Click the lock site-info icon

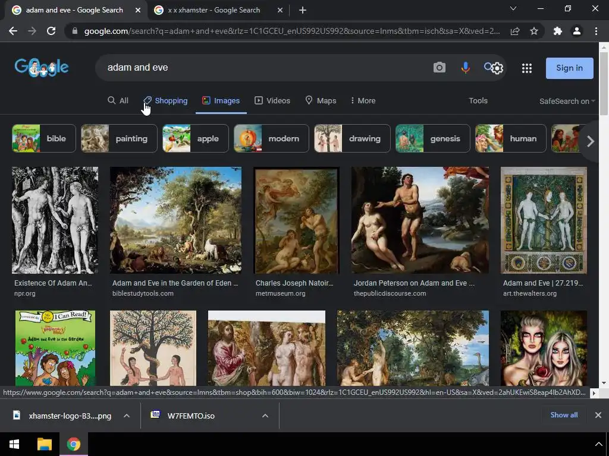pos(75,31)
